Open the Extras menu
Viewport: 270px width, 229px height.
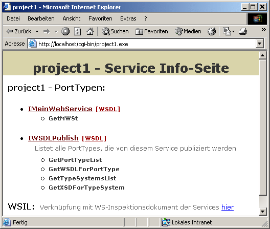(128, 18)
